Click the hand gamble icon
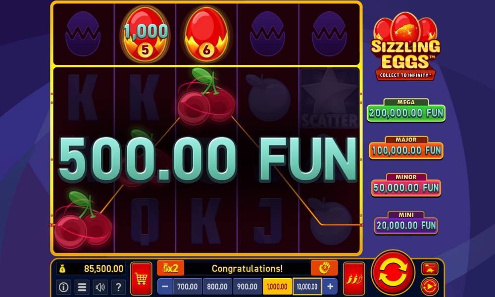This screenshot has width=495, height=297. click(x=324, y=268)
